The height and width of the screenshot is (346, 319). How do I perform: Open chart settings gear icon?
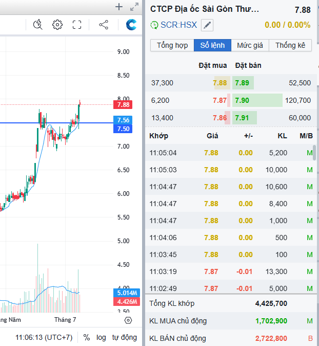(x=57, y=25)
